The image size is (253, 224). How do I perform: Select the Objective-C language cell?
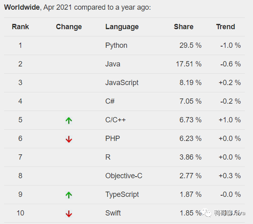[124, 176]
